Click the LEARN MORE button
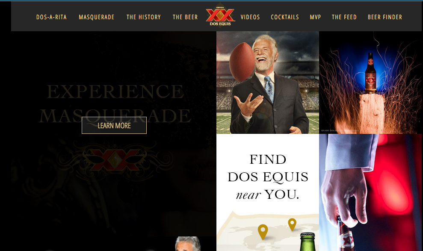This screenshot has width=423, height=251. point(114,125)
